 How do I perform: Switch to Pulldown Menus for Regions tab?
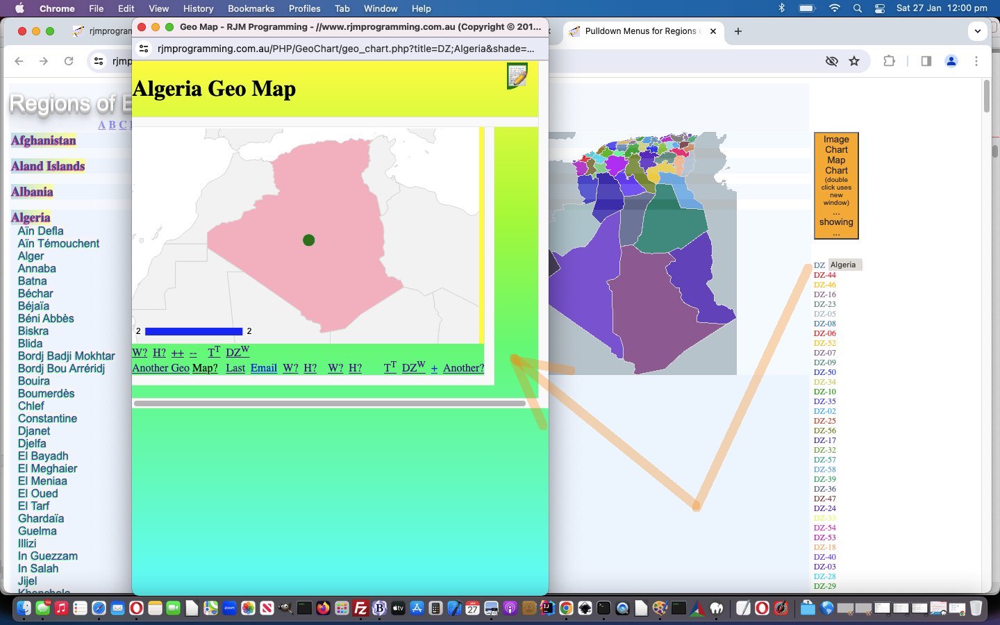(x=641, y=31)
